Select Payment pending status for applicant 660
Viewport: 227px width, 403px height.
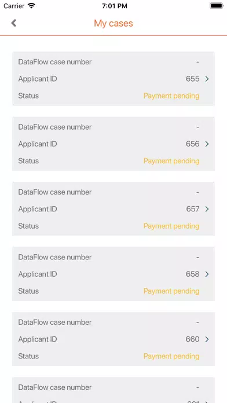click(171, 356)
